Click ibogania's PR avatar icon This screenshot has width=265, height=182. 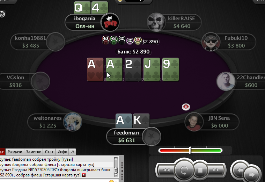pyautogui.click(x=110, y=22)
